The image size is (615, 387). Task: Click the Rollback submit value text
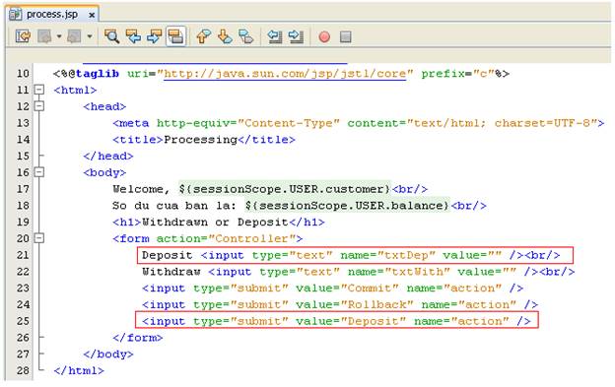pyautogui.click(x=376, y=304)
